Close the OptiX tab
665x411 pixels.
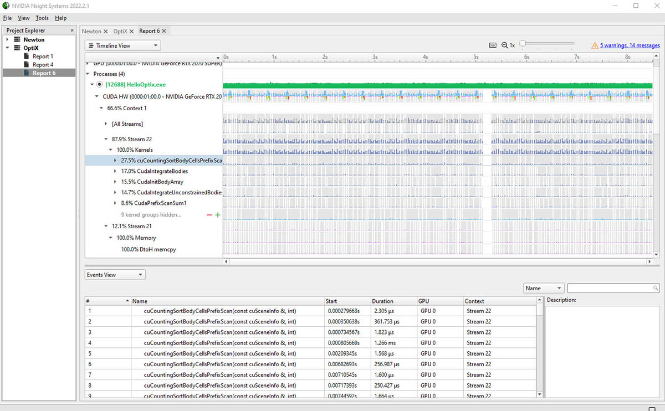(132, 32)
